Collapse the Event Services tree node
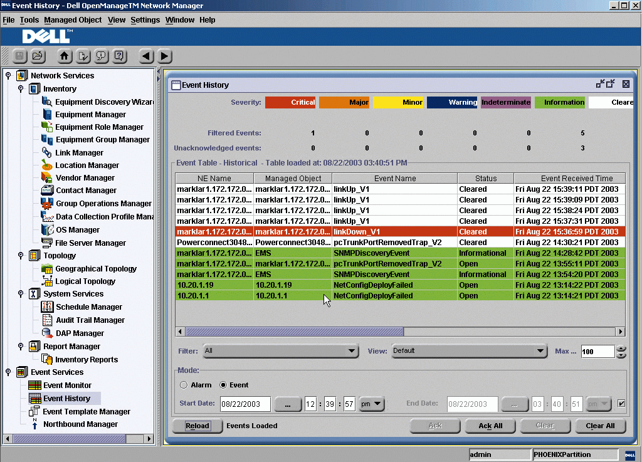This screenshot has width=642, height=462. point(8,372)
